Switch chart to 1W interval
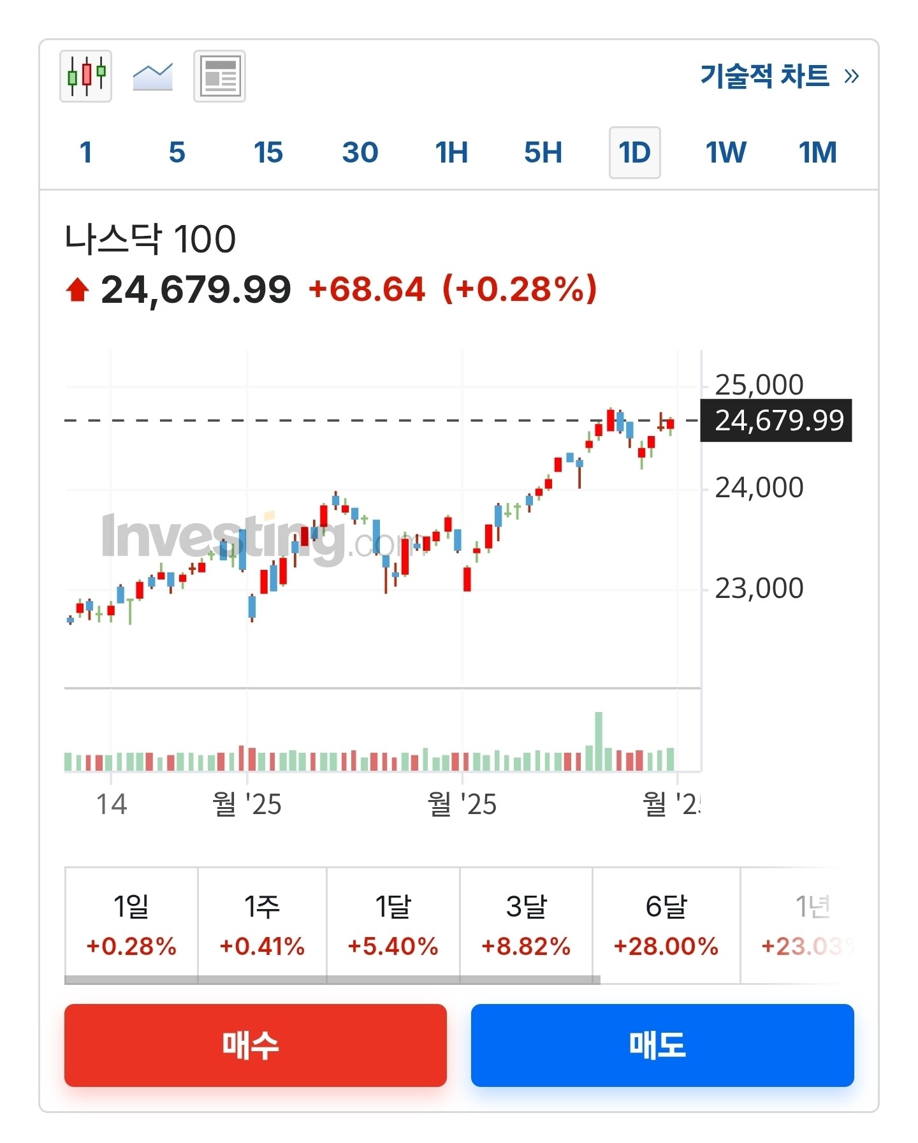Image resolution: width=918 pixels, height=1143 pixels. click(x=725, y=153)
